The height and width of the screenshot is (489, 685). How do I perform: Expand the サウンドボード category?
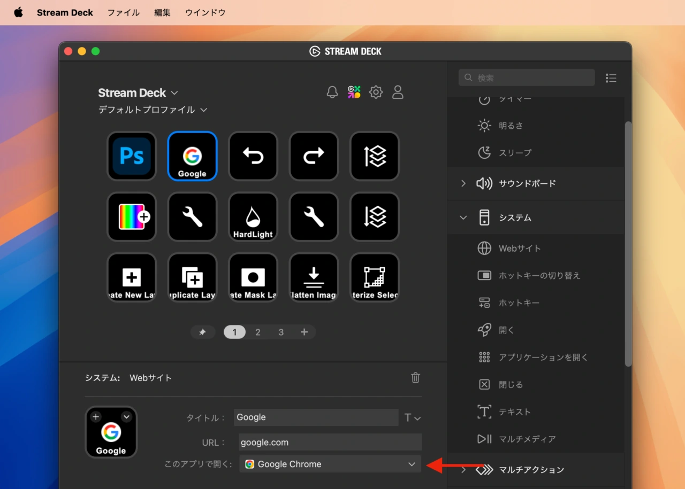coord(463,183)
